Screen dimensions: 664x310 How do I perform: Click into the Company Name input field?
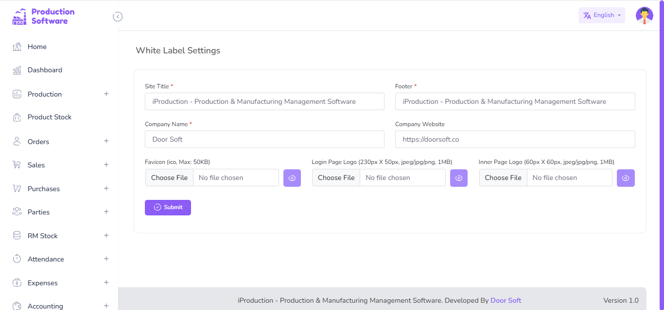(x=264, y=139)
